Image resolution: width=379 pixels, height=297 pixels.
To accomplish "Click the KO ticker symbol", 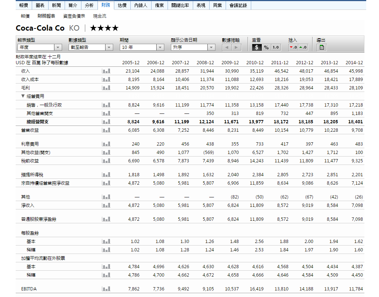I will 74,28.
